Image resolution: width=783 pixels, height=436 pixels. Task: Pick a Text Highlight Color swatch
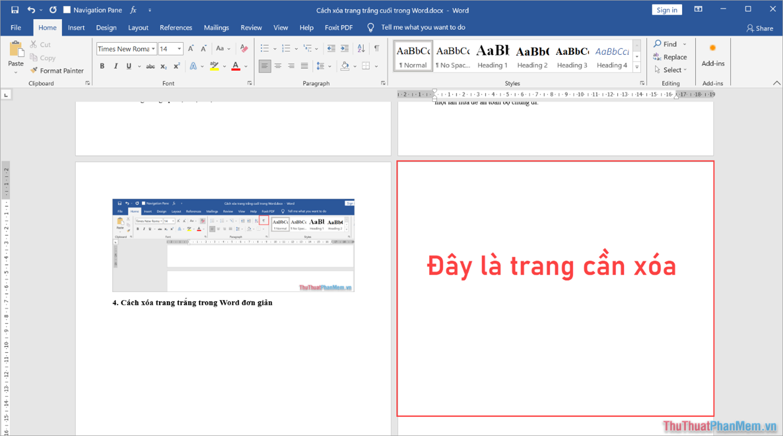tap(214, 66)
